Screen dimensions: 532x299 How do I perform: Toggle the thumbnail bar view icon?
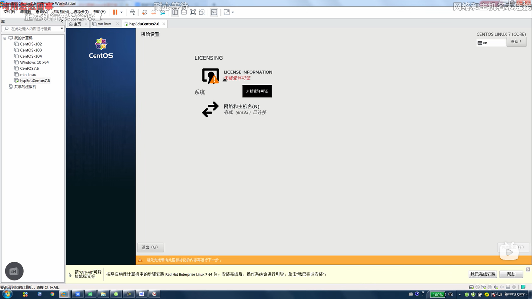[184, 12]
